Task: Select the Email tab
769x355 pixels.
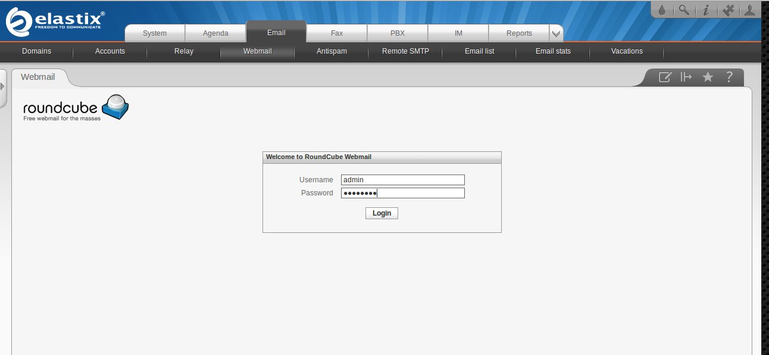Action: pos(276,32)
